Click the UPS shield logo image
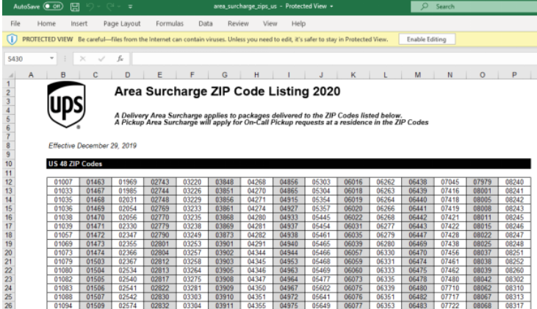This screenshot has width=537, height=309. [x=66, y=105]
